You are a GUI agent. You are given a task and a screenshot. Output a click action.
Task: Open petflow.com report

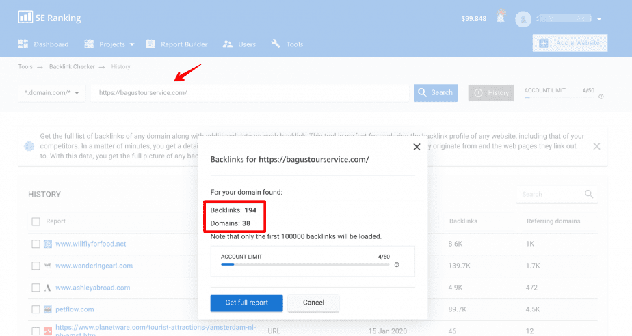[75, 309]
